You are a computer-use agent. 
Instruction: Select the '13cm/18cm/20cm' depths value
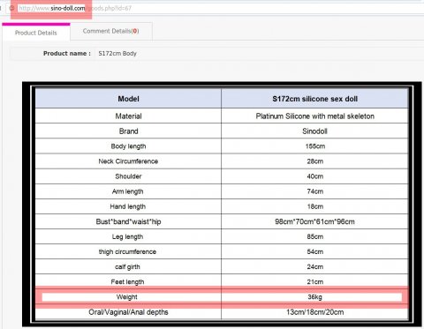pyautogui.click(x=314, y=312)
